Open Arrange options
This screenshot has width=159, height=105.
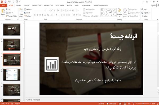[120, 13]
